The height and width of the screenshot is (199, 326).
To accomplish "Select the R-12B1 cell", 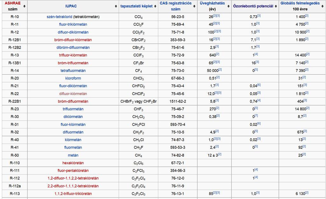I will click(15, 40).
